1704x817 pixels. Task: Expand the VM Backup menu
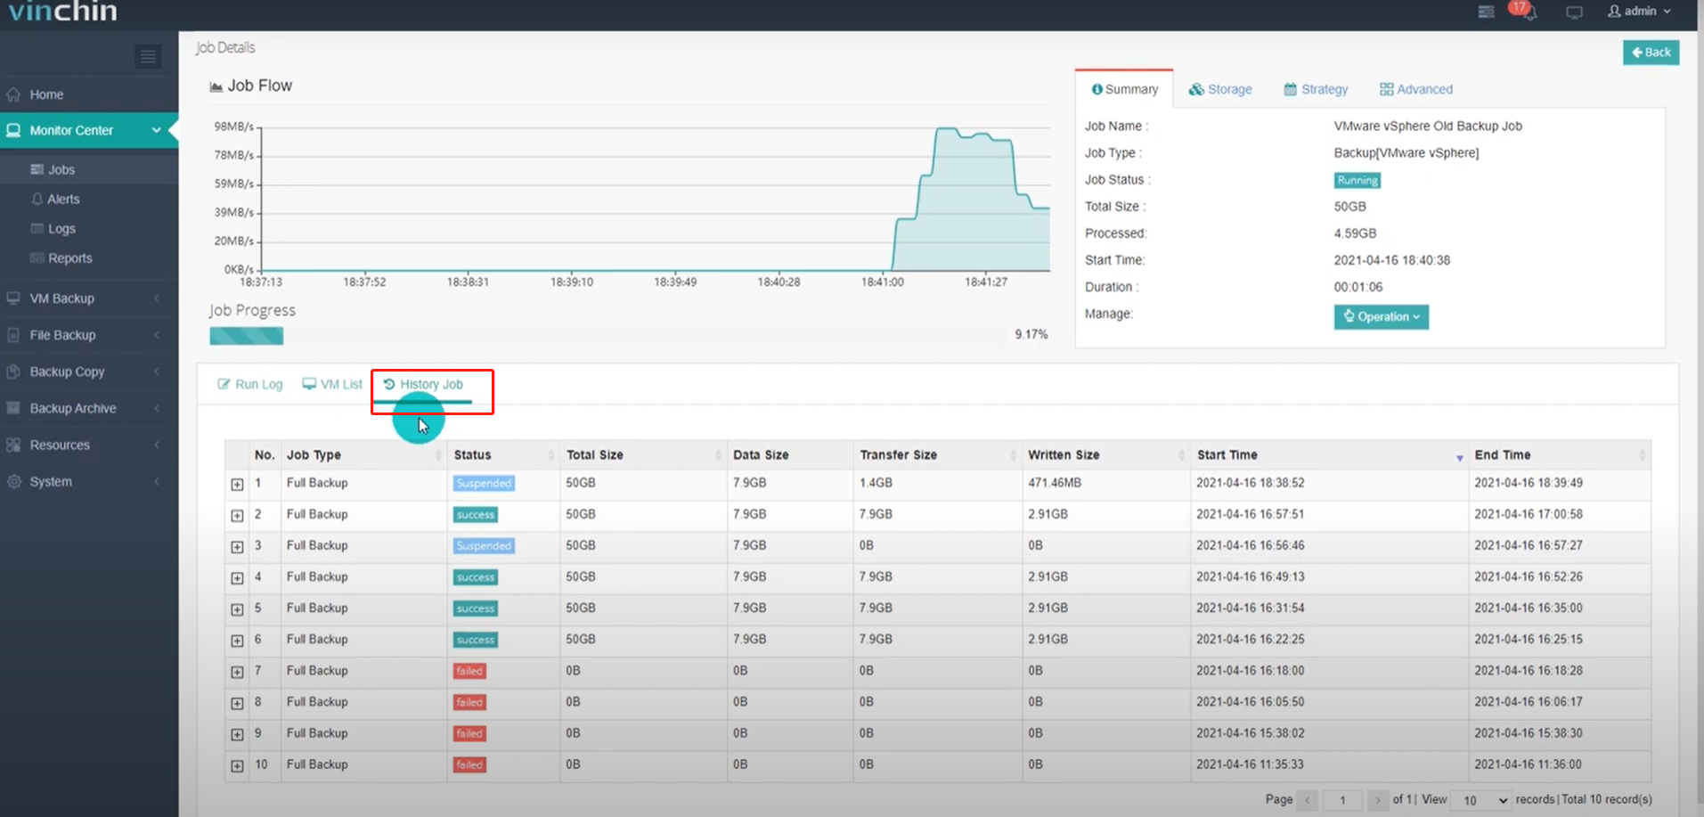[89, 298]
